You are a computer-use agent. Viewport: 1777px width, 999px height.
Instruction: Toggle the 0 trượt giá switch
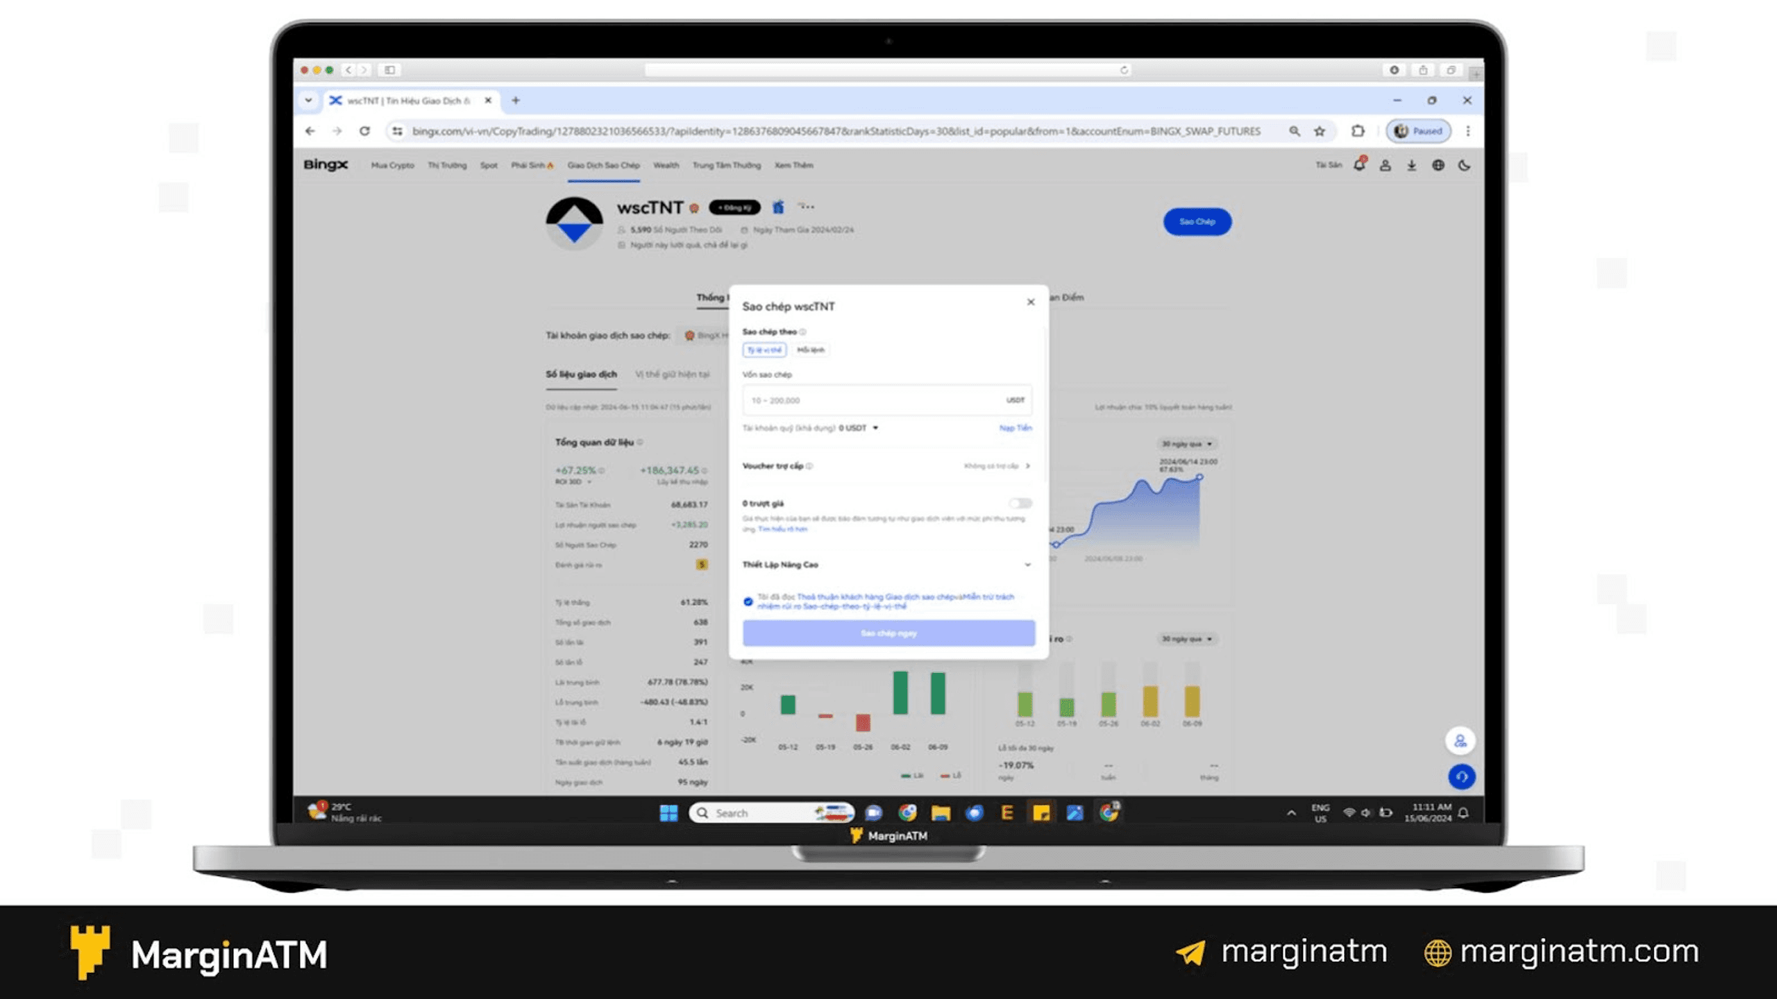coord(1020,504)
